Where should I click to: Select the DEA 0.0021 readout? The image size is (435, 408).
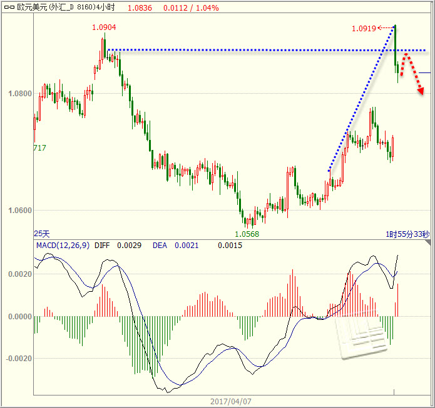(176, 246)
